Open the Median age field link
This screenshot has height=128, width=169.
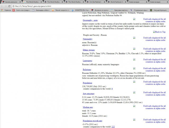click(88, 107)
